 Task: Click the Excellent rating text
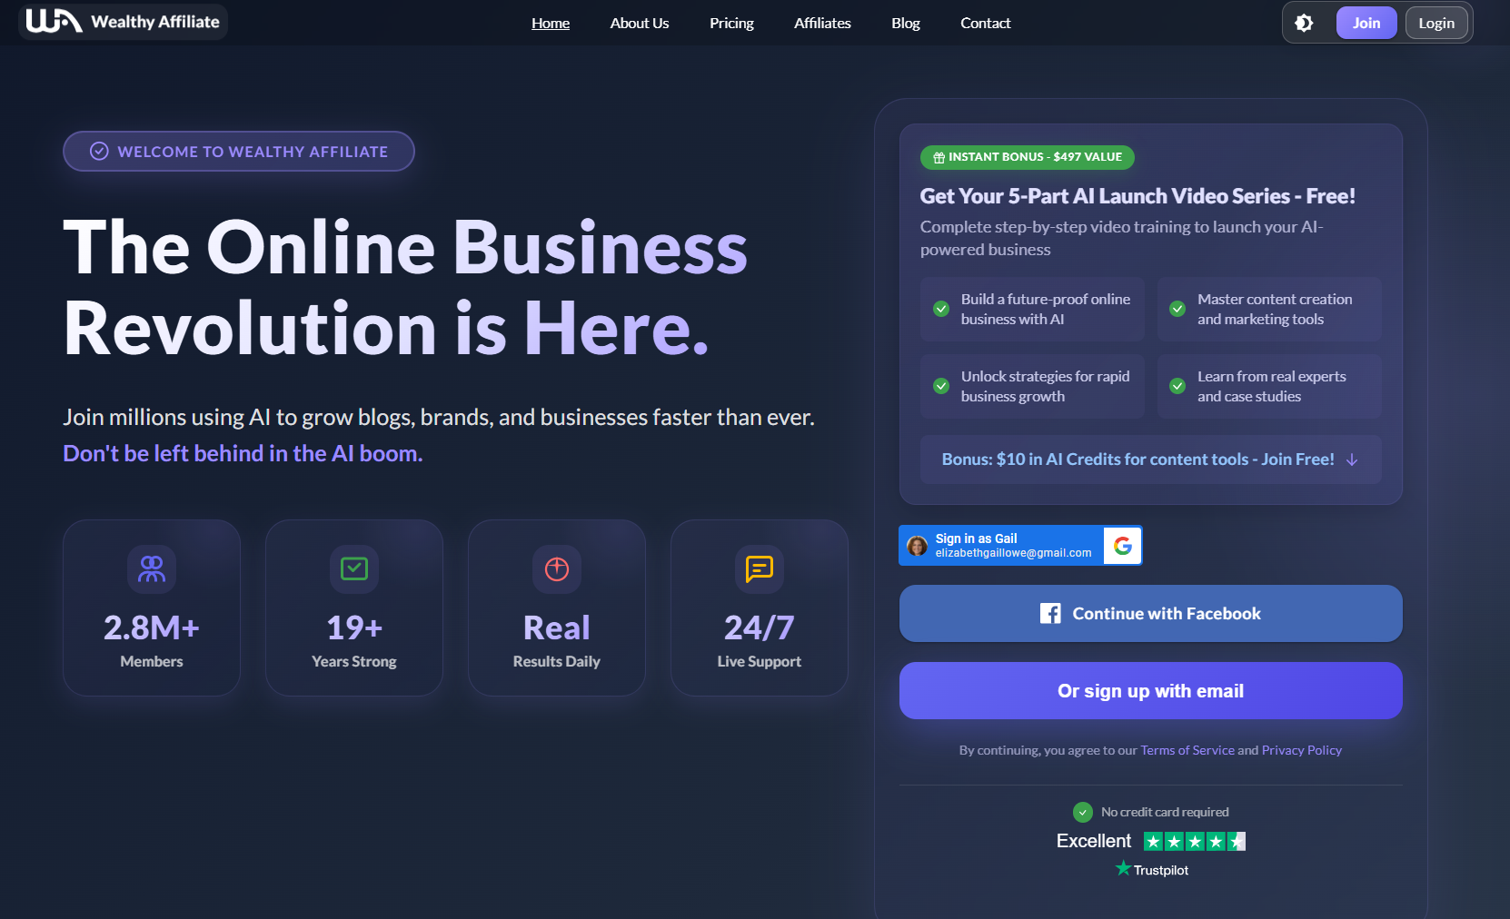tap(1094, 841)
